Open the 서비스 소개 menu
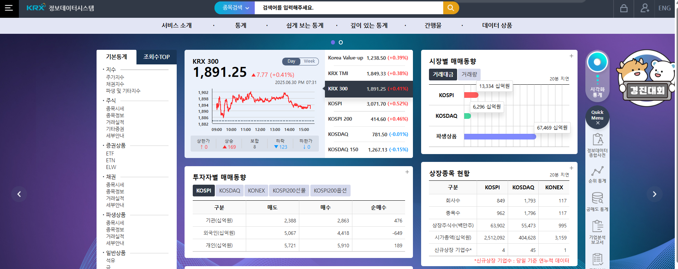The image size is (678, 269). click(177, 25)
